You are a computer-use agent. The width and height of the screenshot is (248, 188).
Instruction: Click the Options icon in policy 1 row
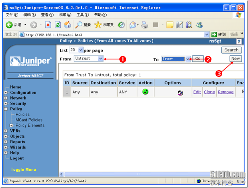pyautogui.click(x=180, y=93)
